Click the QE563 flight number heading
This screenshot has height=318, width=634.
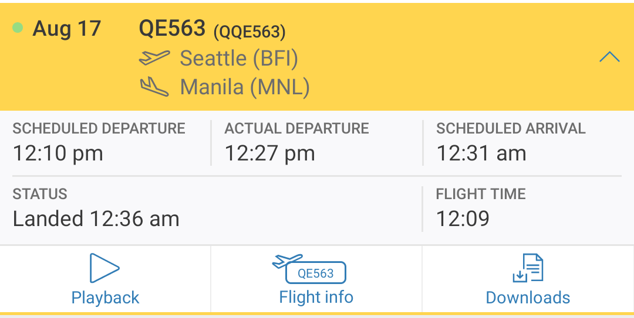tap(172, 28)
